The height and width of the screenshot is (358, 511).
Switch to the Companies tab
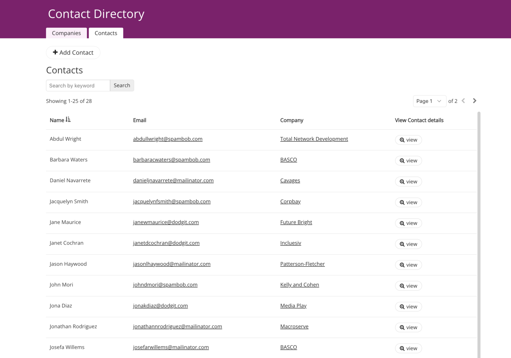click(66, 33)
